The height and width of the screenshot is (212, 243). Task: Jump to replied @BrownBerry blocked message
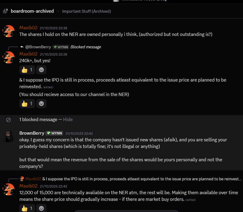86,47
